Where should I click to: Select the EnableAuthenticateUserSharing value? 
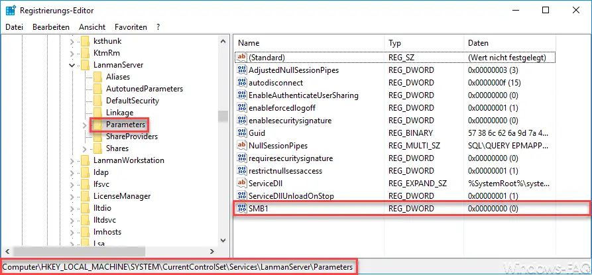pos(304,95)
